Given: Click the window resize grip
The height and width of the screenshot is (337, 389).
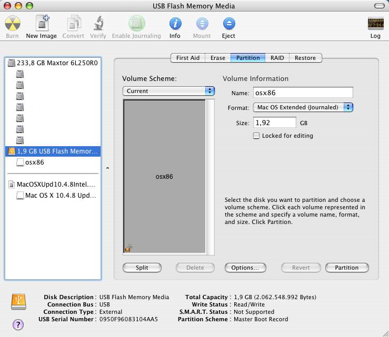Looking at the screenshot, I should [385, 333].
